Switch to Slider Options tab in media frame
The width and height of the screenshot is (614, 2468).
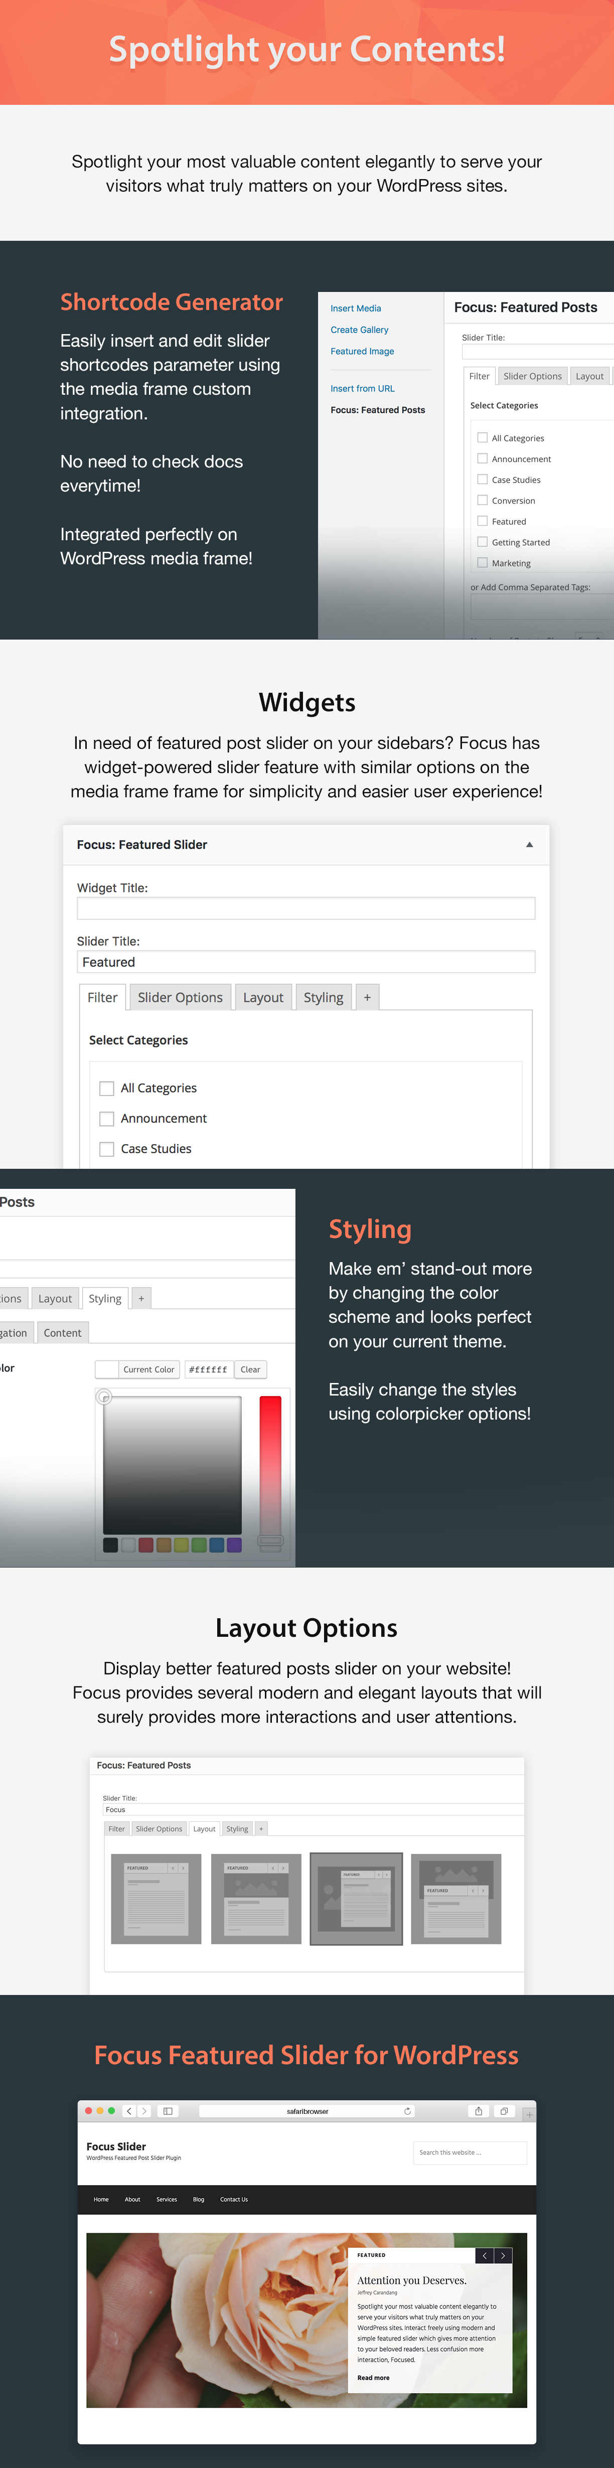(533, 377)
